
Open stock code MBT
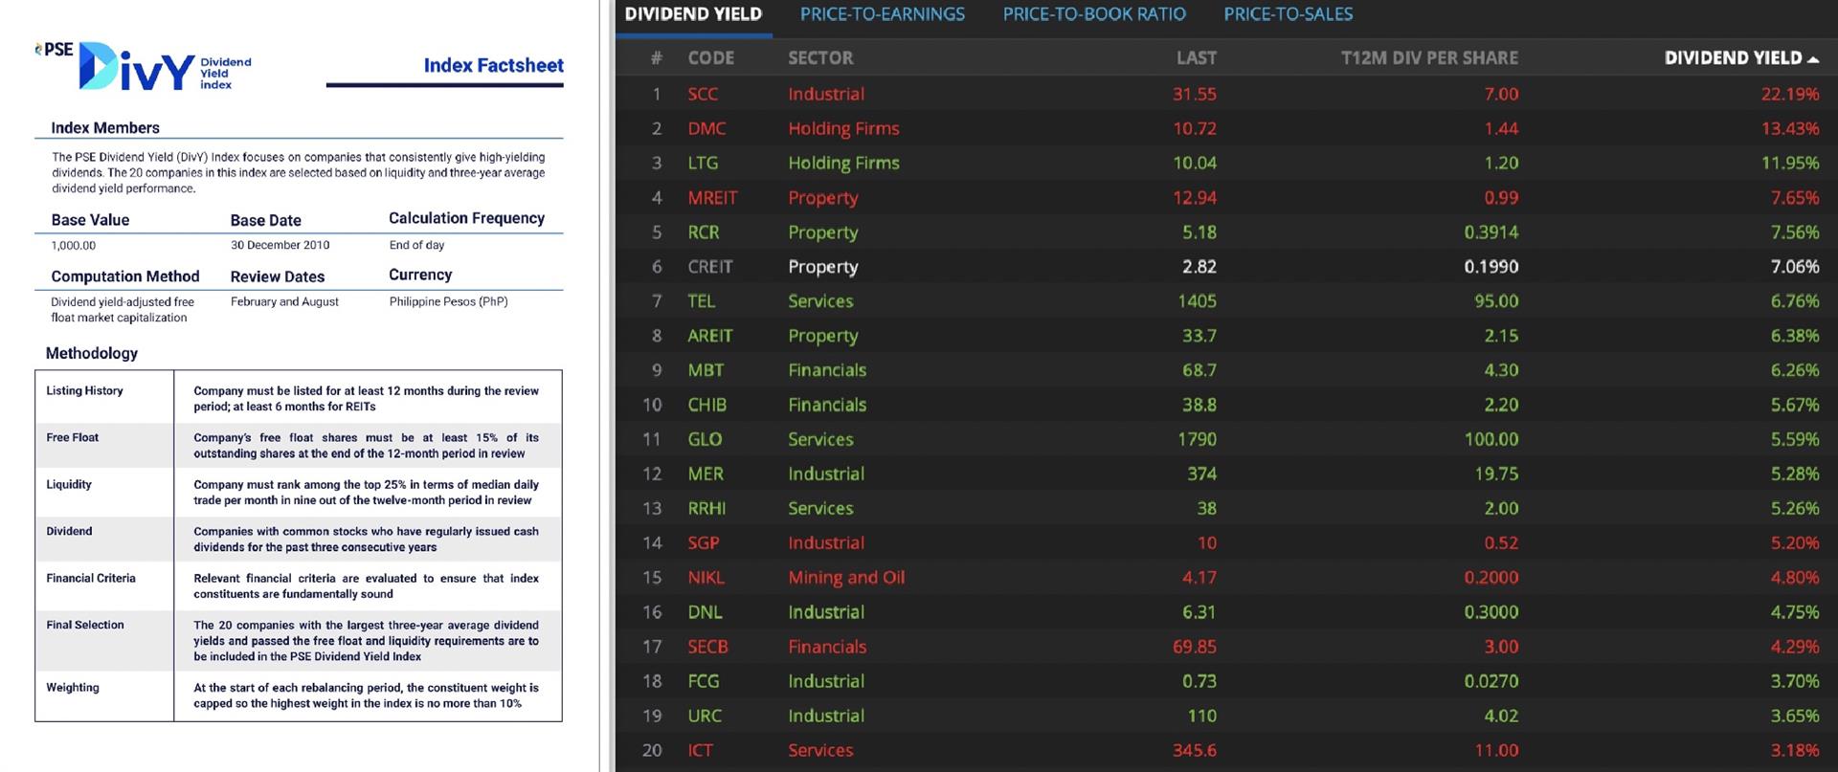tap(706, 370)
